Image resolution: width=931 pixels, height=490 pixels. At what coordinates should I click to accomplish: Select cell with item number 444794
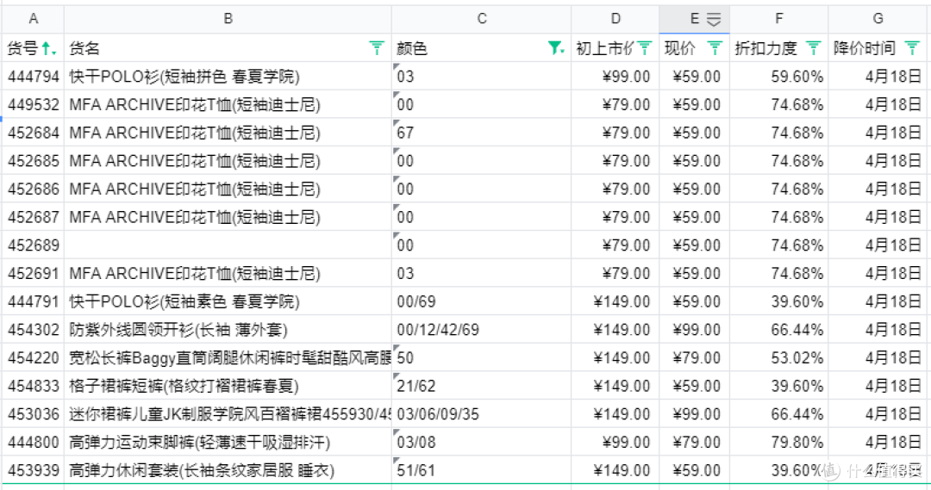coord(34,77)
